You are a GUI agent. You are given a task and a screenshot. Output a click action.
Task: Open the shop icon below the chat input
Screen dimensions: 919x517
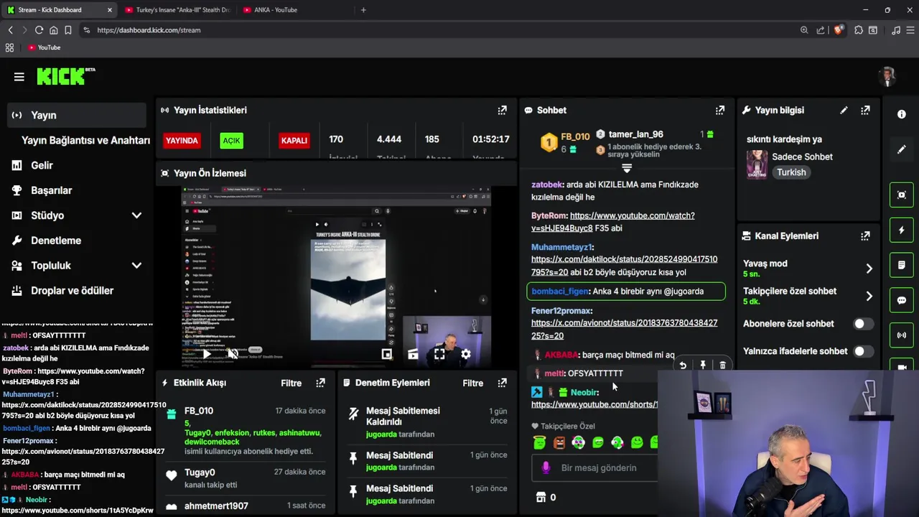(x=541, y=497)
